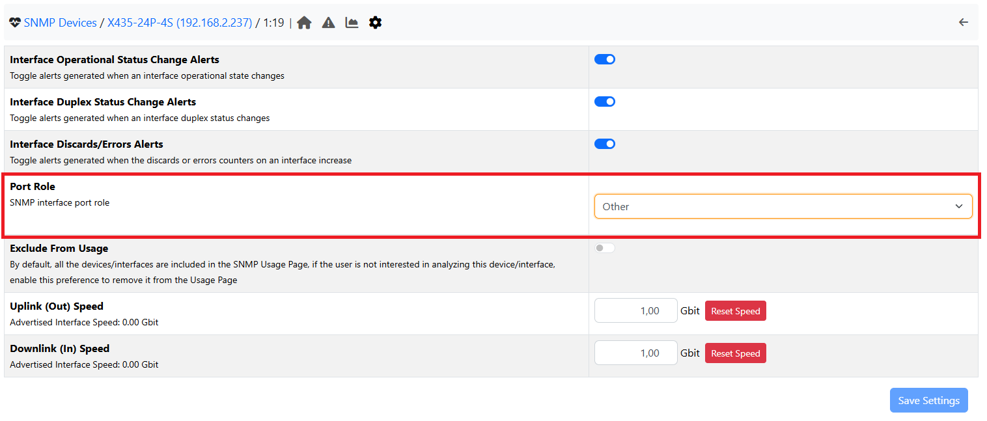
Task: Click the Uplink (Out) Speed input field
Action: 636,311
